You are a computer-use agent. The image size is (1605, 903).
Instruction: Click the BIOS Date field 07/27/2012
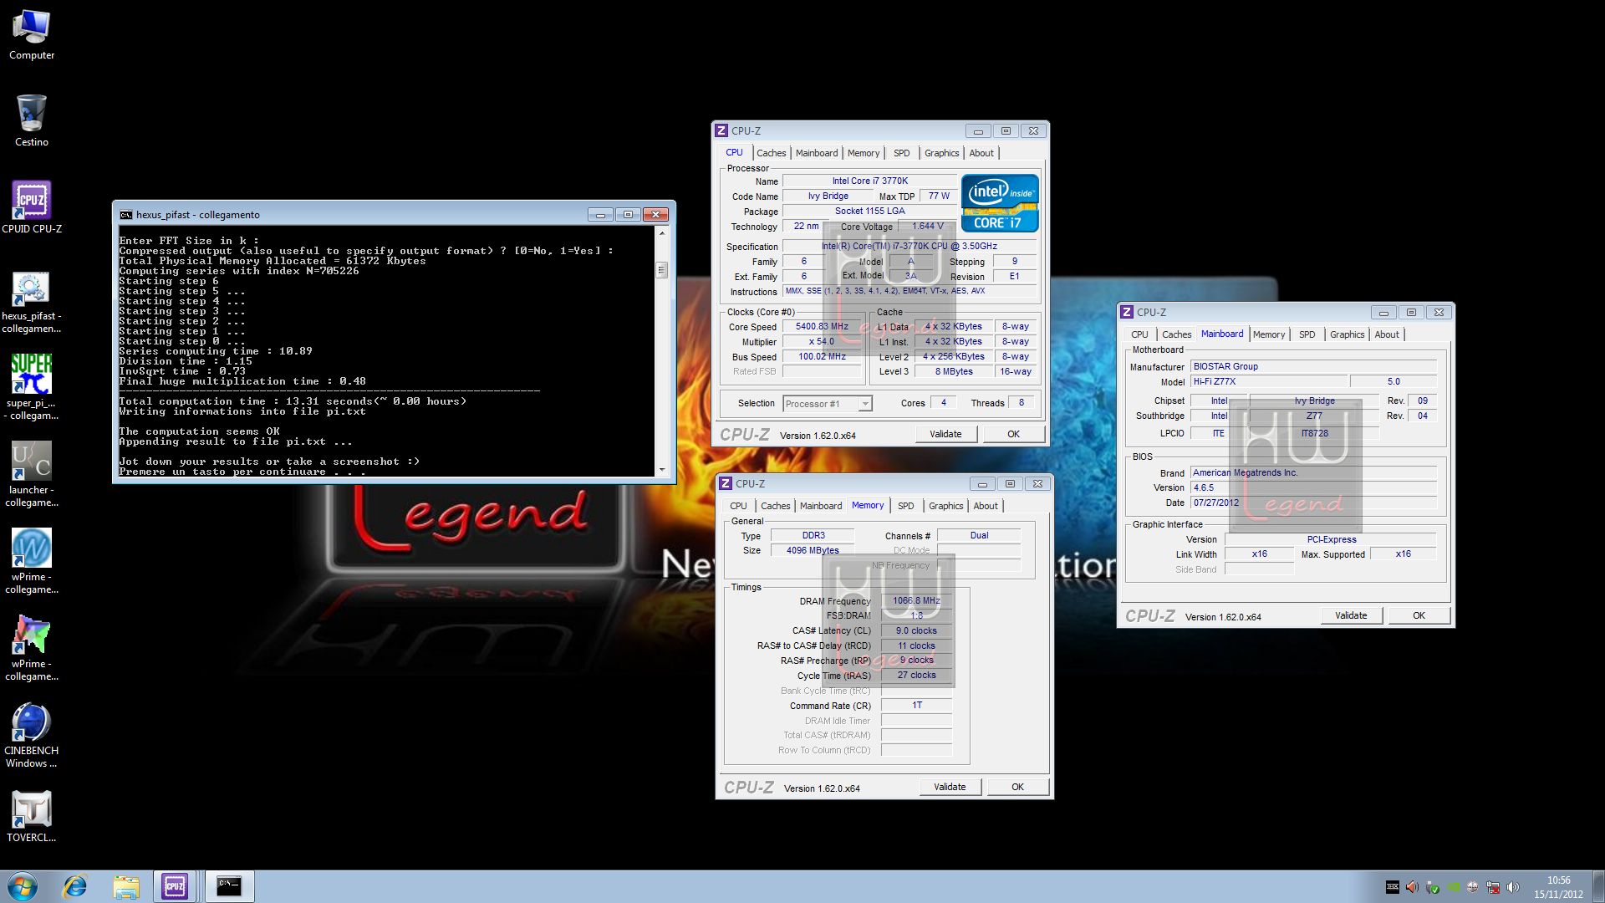pos(1313,503)
